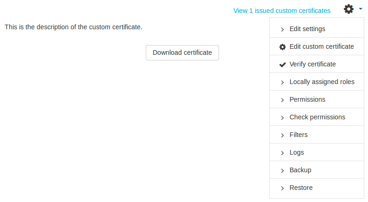This screenshot has width=368, height=202.
Task: Click the chevron icon next to Filters
Action: pos(283,135)
